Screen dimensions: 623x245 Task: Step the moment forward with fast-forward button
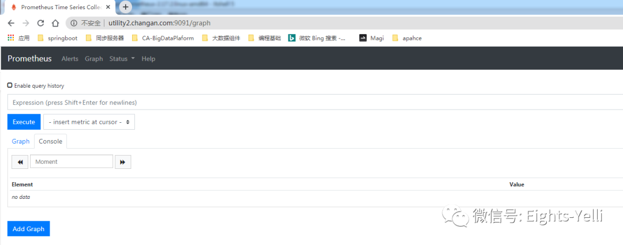coord(123,162)
